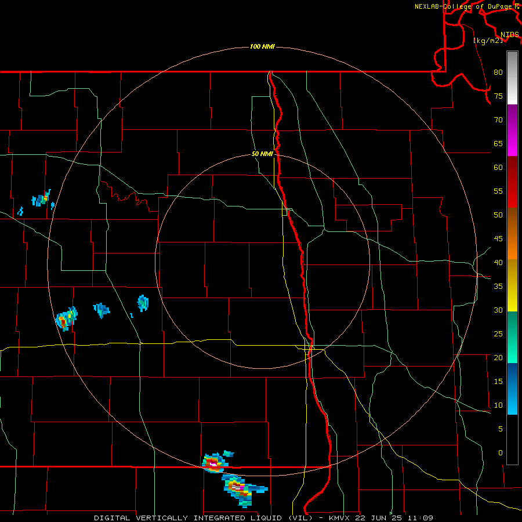Viewport: 522px width, 522px height.
Task: Click the 25 scale value
Action: [498, 334]
